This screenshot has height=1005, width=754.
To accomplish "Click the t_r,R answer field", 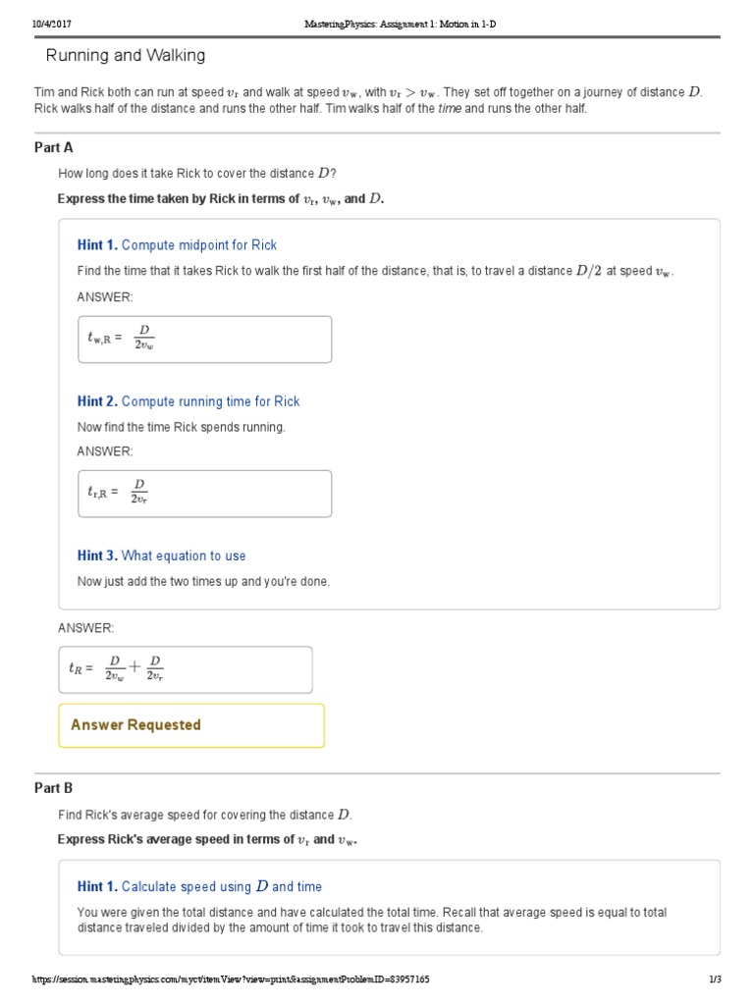I will pyautogui.click(x=204, y=493).
